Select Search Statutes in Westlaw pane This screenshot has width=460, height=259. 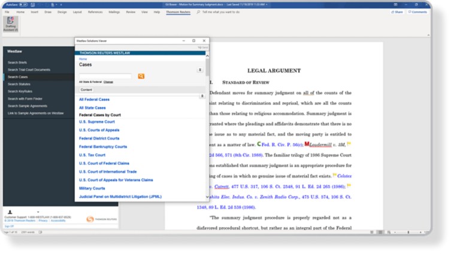tap(19, 84)
